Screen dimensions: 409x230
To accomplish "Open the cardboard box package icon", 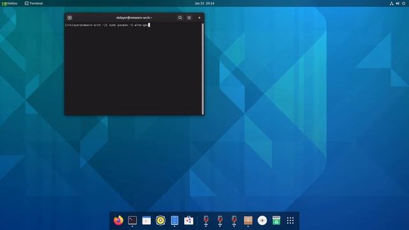I will (248, 220).
